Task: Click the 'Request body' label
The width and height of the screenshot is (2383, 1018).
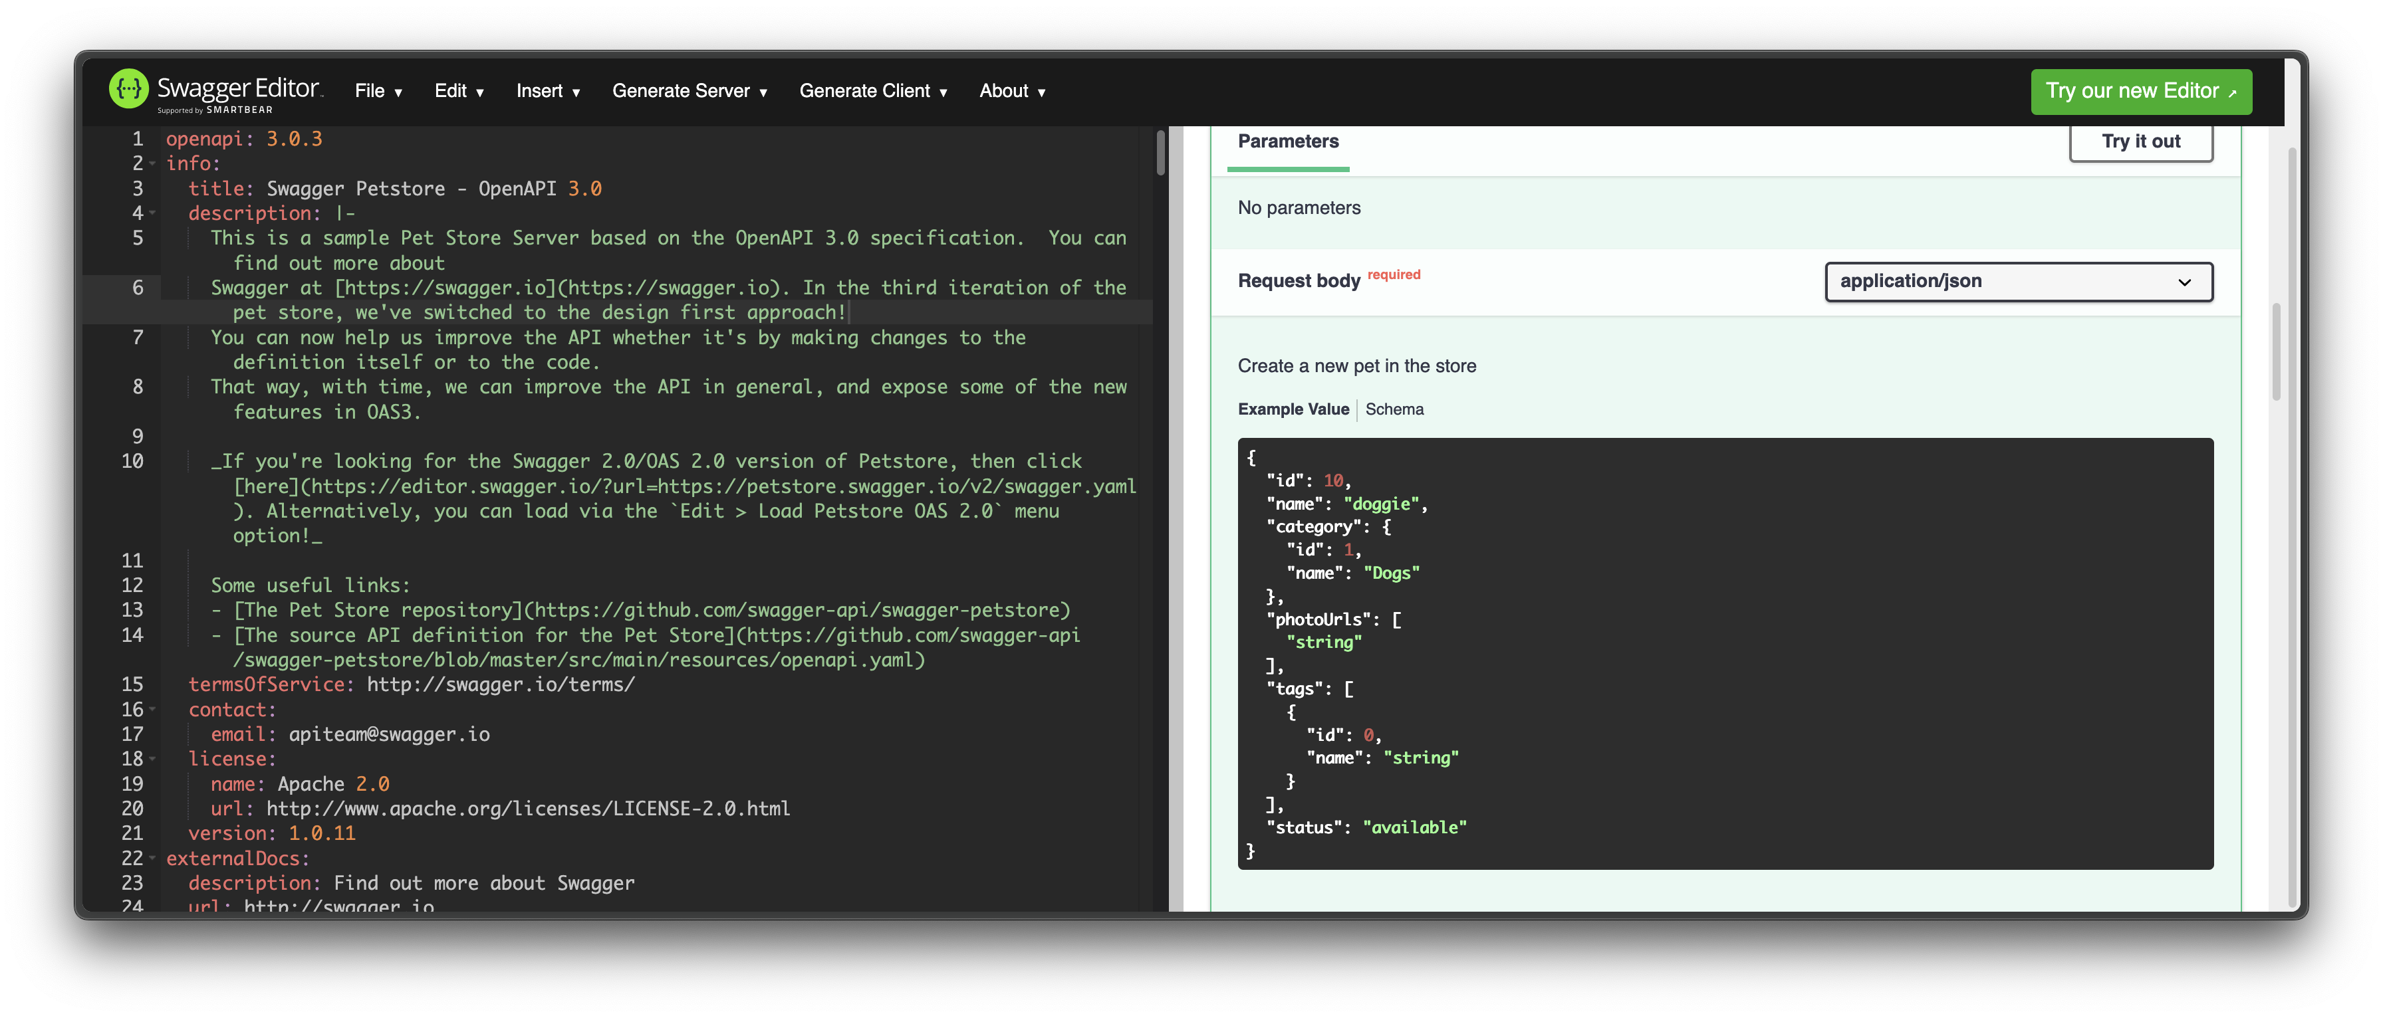Action: (1299, 281)
